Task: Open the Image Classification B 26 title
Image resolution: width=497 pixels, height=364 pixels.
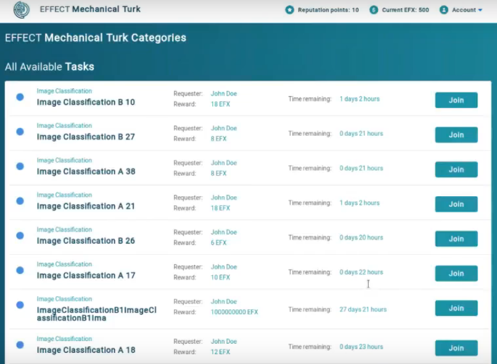Action: [x=86, y=241]
